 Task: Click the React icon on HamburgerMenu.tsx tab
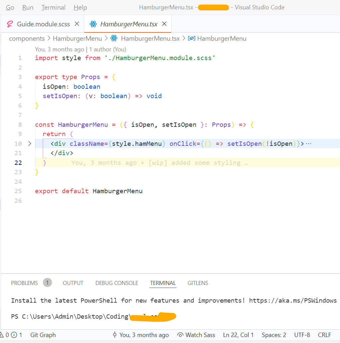point(93,24)
